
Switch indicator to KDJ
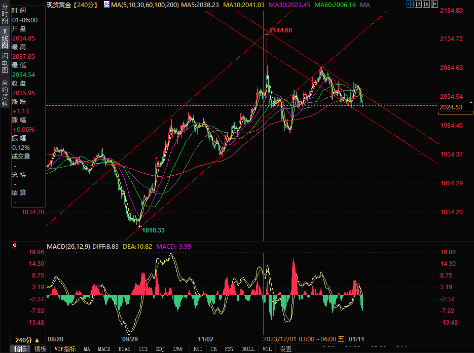pos(160,349)
